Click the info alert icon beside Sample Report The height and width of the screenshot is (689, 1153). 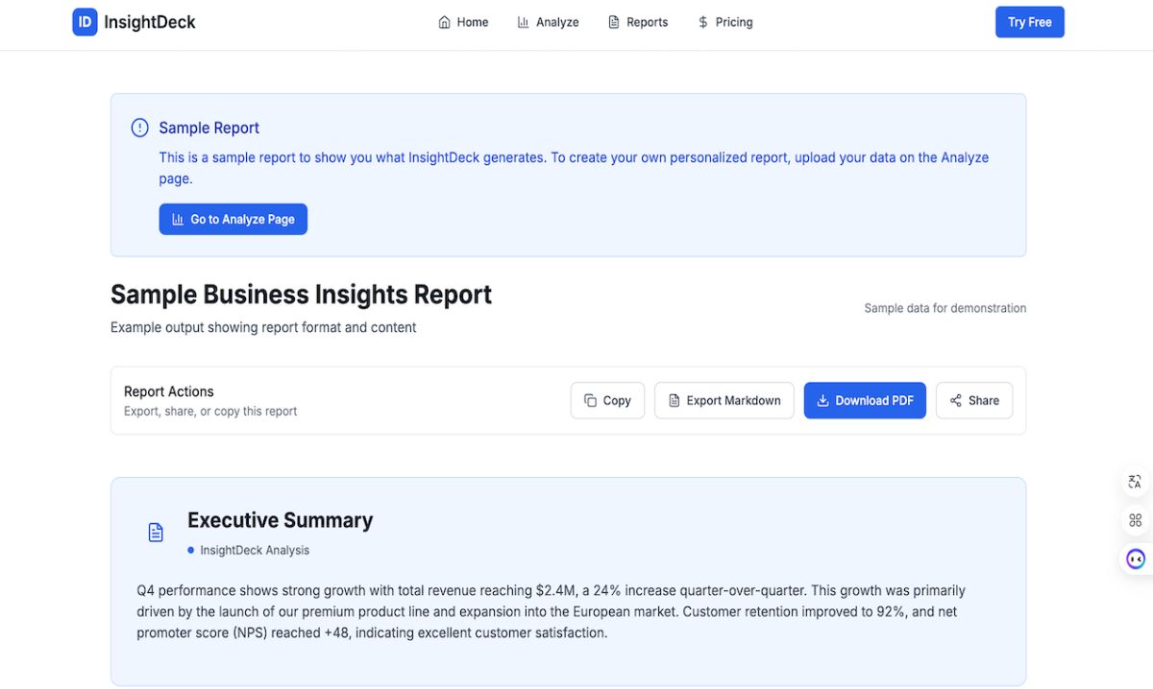click(140, 128)
